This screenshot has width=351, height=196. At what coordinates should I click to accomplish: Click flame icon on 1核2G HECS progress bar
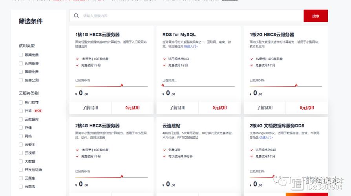[296, 85]
